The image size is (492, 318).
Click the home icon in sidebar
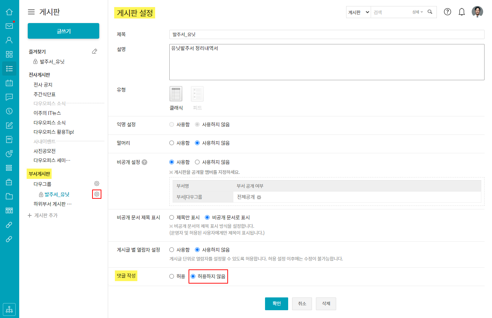9,12
